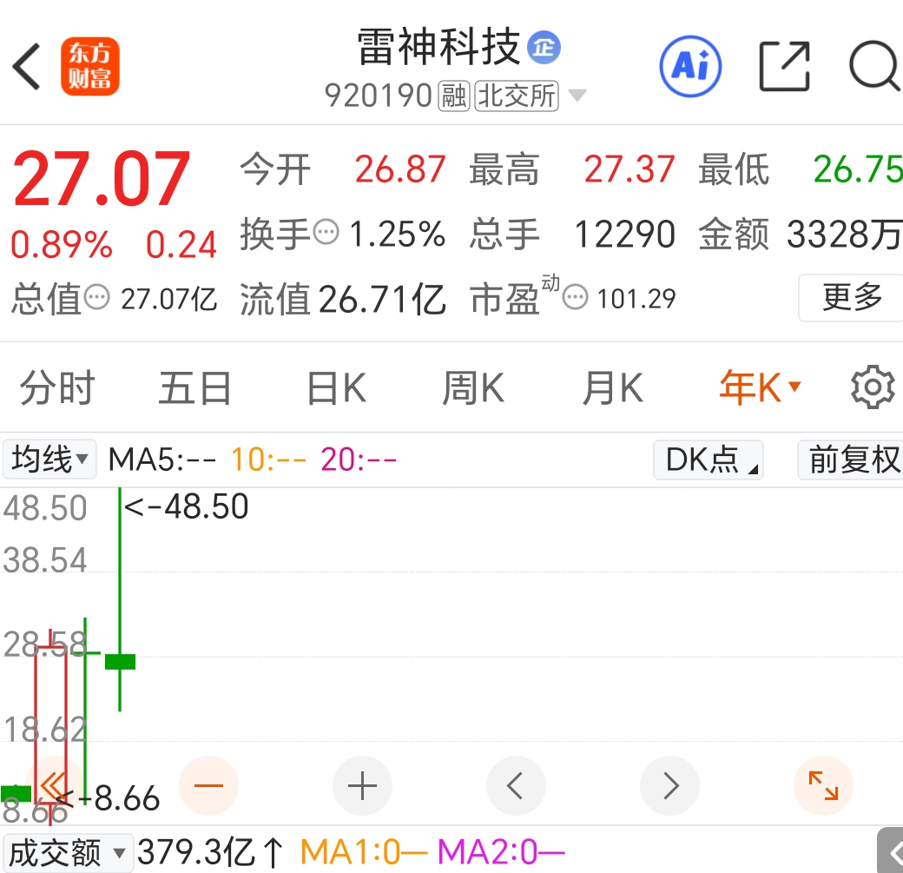Viewport: 903px width, 873px height.
Task: Open the 更多 details button
Action: click(852, 297)
